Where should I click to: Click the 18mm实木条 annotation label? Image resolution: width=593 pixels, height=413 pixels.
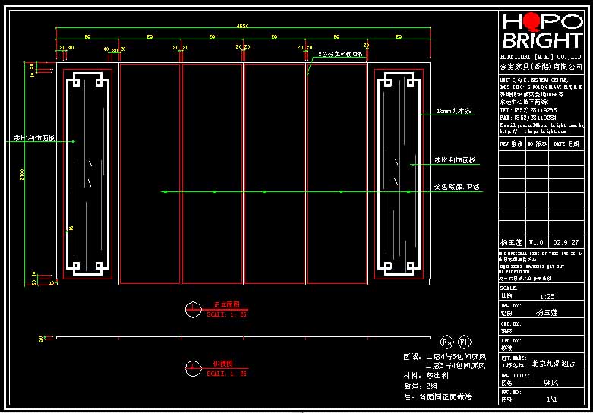(x=456, y=112)
